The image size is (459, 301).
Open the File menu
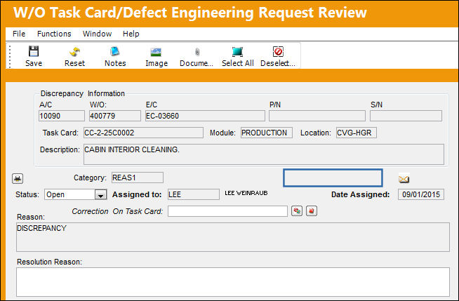[19, 34]
